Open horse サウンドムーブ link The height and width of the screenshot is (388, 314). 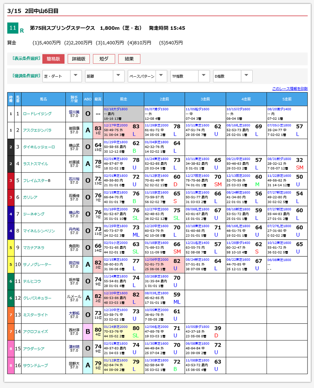point(35,366)
